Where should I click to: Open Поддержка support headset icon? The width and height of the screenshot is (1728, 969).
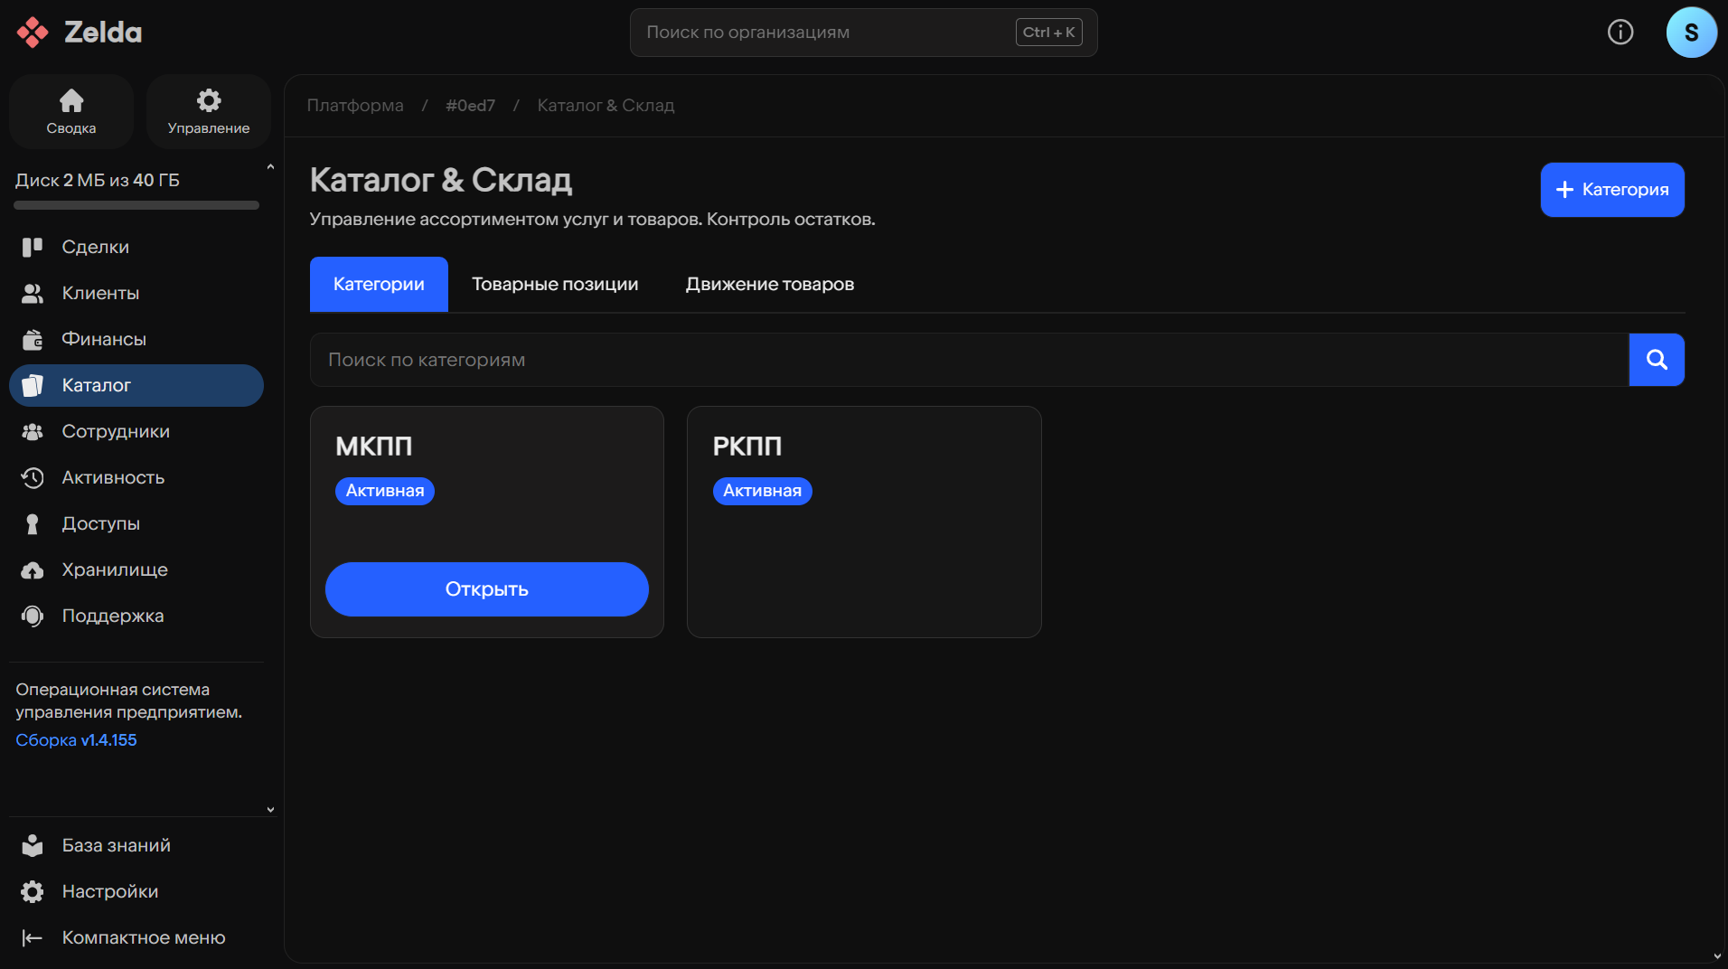tap(33, 616)
